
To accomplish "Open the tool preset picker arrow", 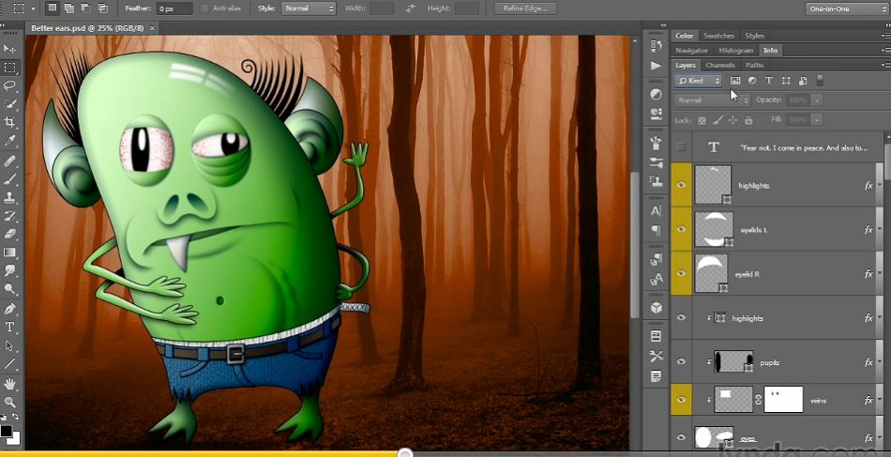I will pyautogui.click(x=33, y=8).
